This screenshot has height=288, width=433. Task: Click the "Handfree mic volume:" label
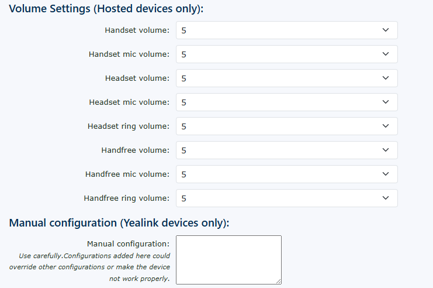click(x=127, y=174)
